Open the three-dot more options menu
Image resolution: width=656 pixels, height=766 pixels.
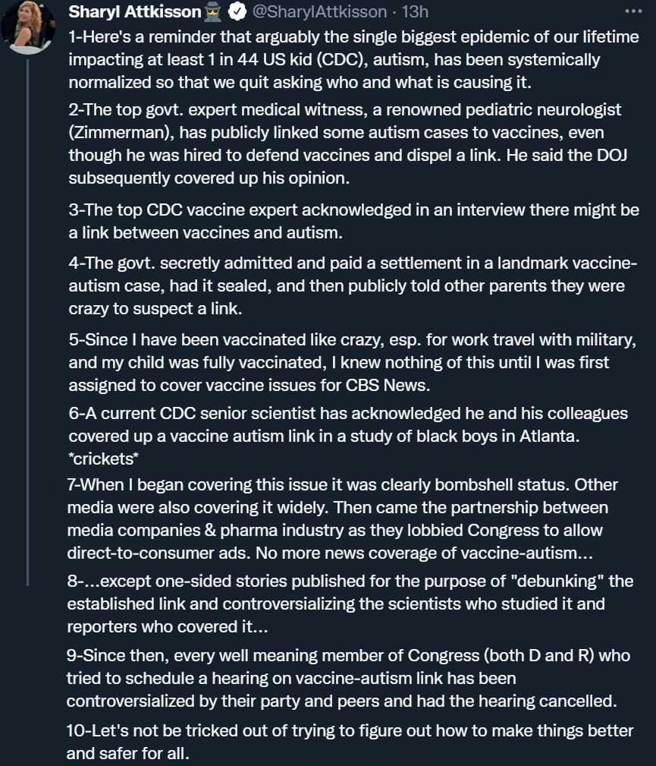pos(633,11)
